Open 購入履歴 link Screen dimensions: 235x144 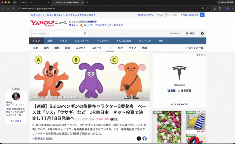click(x=190, y=33)
